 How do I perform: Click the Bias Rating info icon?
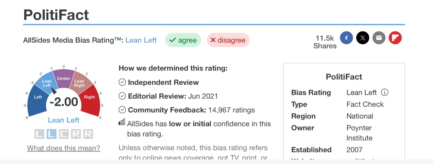coord(385,92)
